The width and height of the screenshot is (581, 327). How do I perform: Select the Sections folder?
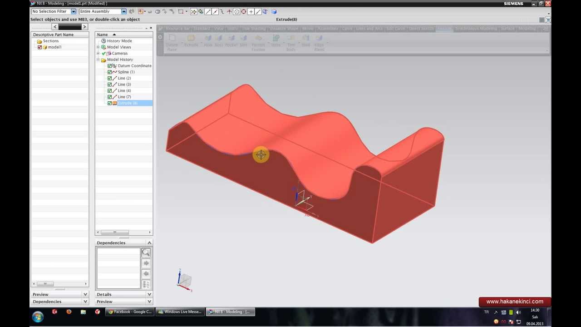point(48,41)
